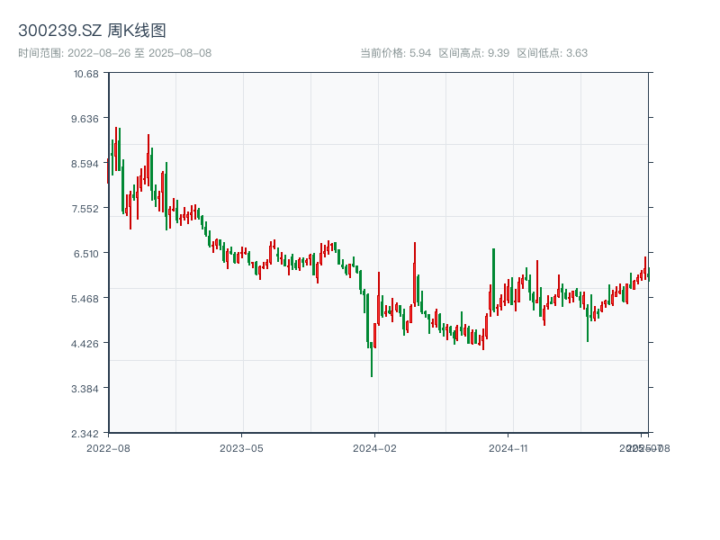Select the 2024-02 x-axis date label
Image resolution: width=720 pixels, height=540 pixels.
click(x=375, y=447)
